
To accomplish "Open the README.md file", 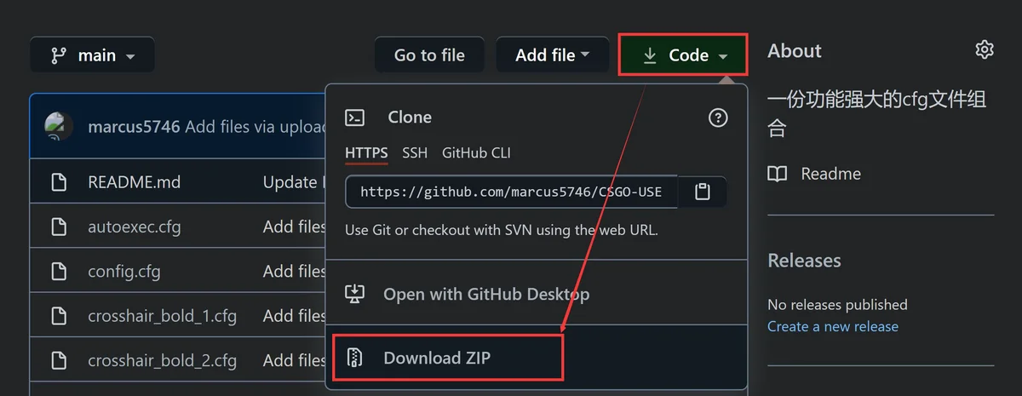I will pyautogui.click(x=135, y=182).
